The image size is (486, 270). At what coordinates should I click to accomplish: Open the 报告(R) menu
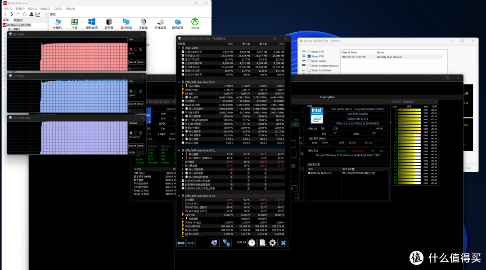pyautogui.click(x=32, y=9)
